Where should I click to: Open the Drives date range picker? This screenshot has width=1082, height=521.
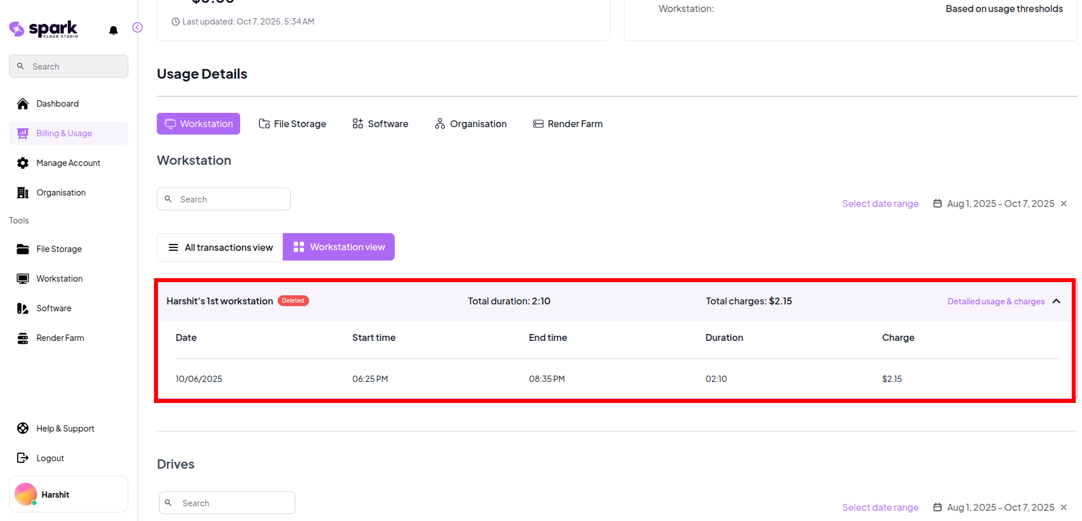tap(880, 507)
